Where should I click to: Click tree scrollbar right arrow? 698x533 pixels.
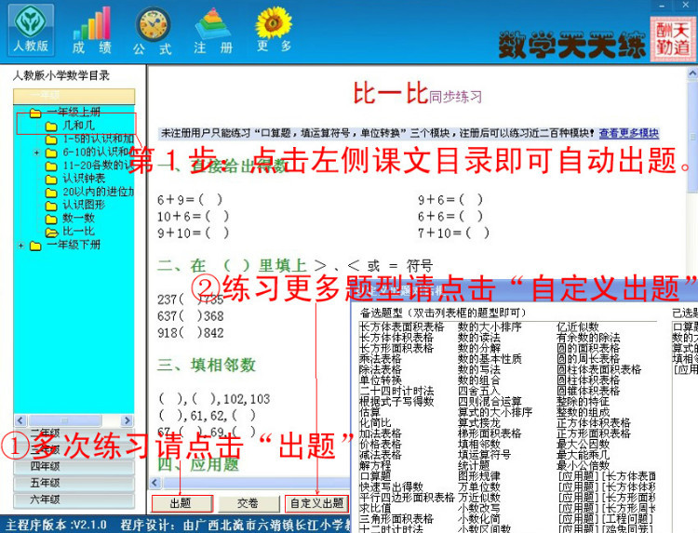point(127,420)
